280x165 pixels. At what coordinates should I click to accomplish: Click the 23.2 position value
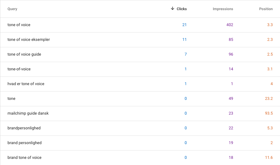[x=269, y=99]
